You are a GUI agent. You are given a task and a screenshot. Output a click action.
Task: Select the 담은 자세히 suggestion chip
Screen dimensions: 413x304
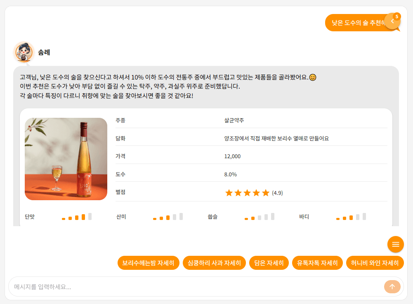coord(269,263)
